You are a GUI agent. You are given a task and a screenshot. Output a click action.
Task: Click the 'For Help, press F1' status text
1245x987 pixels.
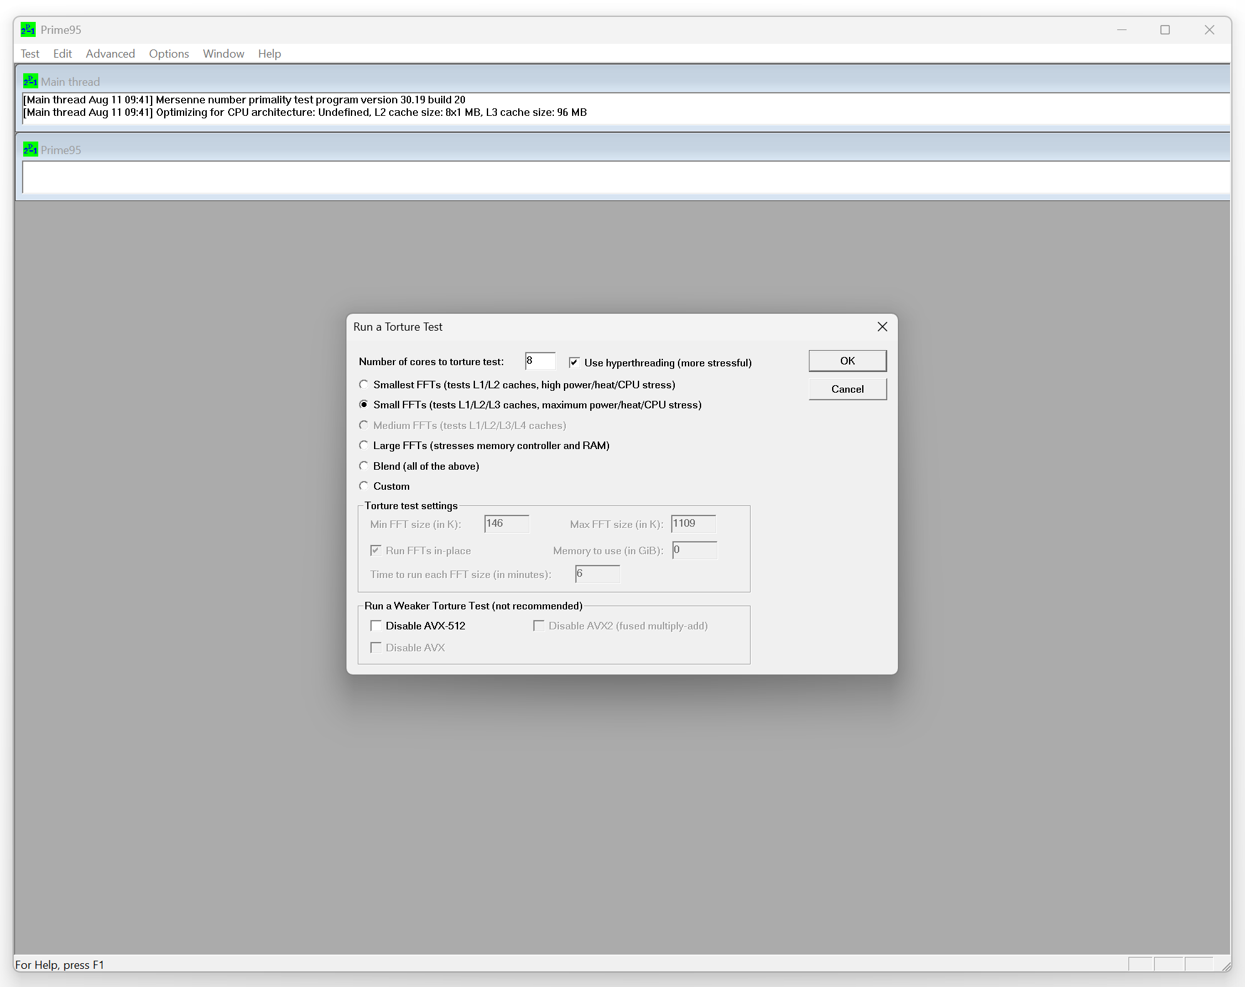click(60, 965)
